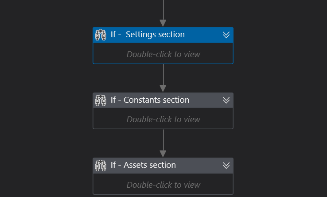Select the 'If - Assets section' title text

[143, 165]
